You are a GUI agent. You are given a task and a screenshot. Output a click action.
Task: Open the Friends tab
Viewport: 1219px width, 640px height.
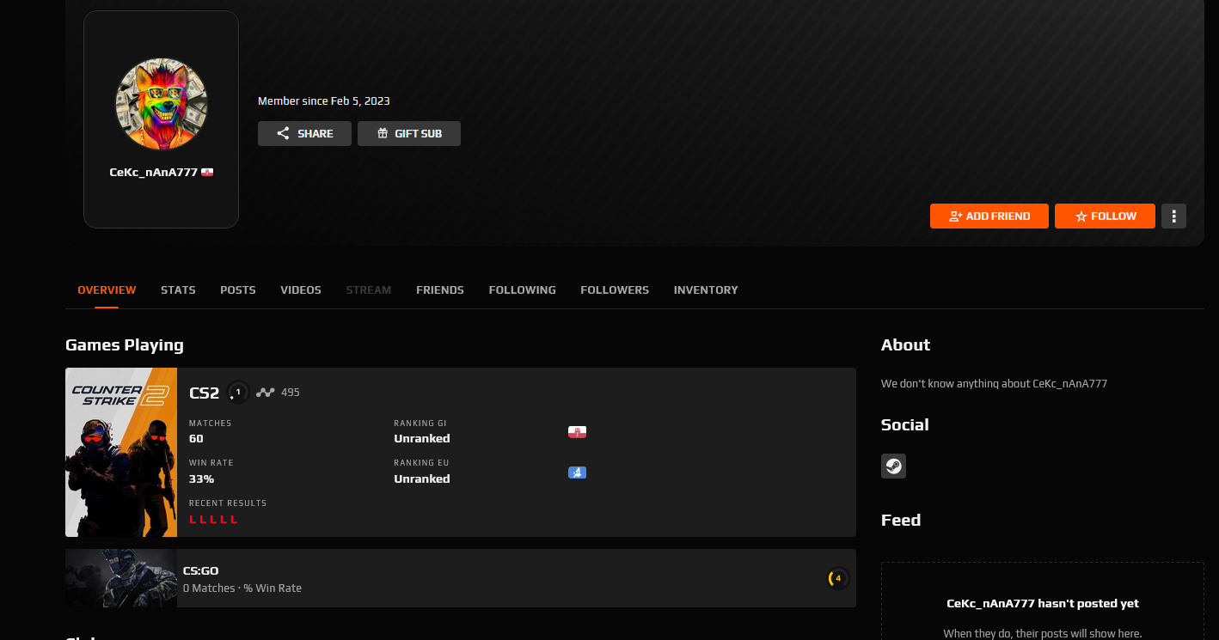[x=440, y=290]
